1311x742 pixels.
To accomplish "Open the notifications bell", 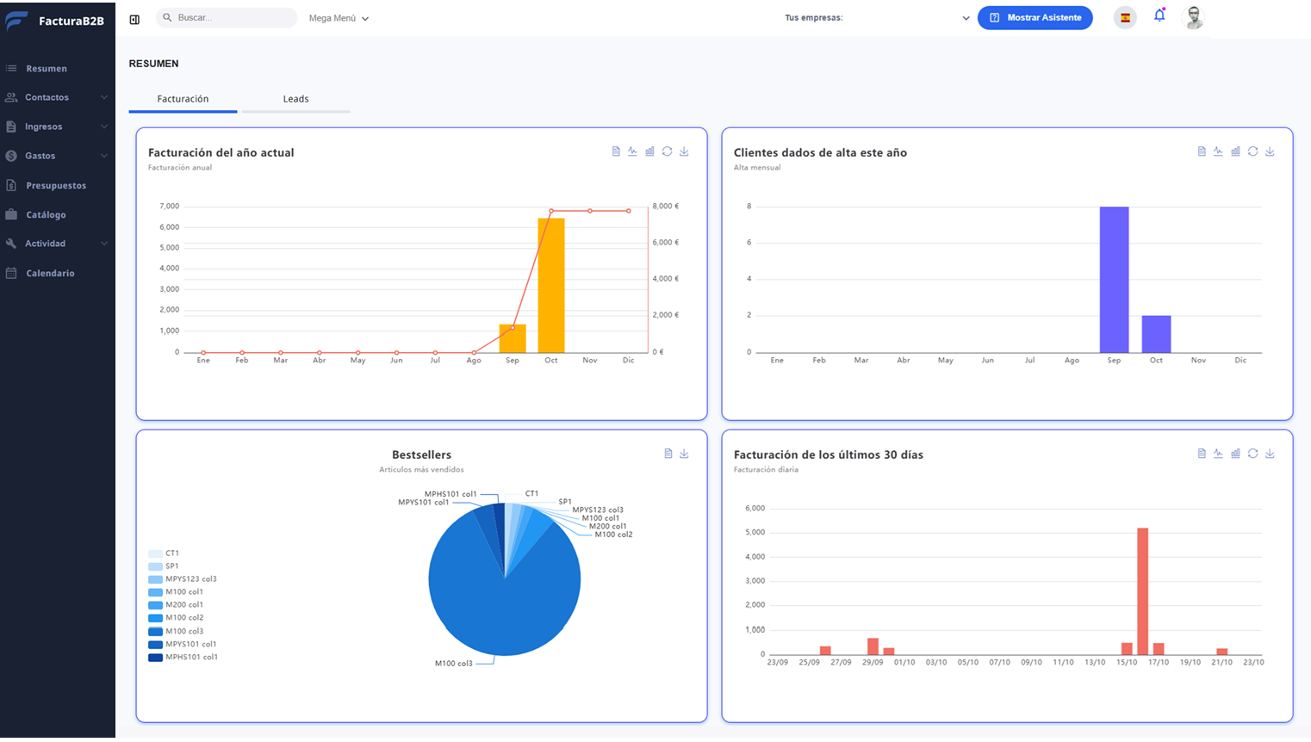I will coord(1159,15).
